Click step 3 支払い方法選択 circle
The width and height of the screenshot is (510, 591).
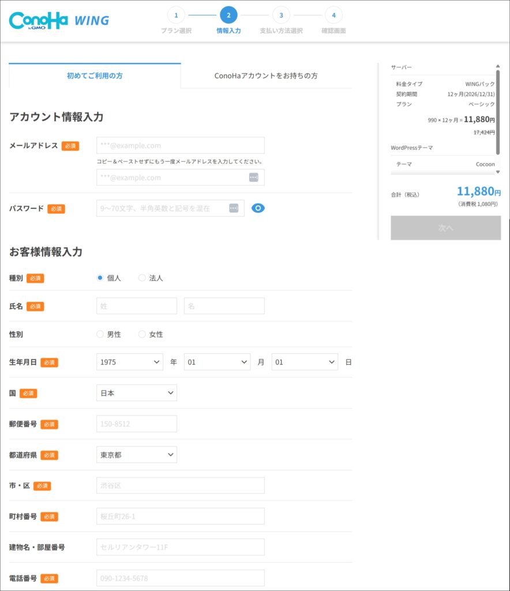pos(281,15)
